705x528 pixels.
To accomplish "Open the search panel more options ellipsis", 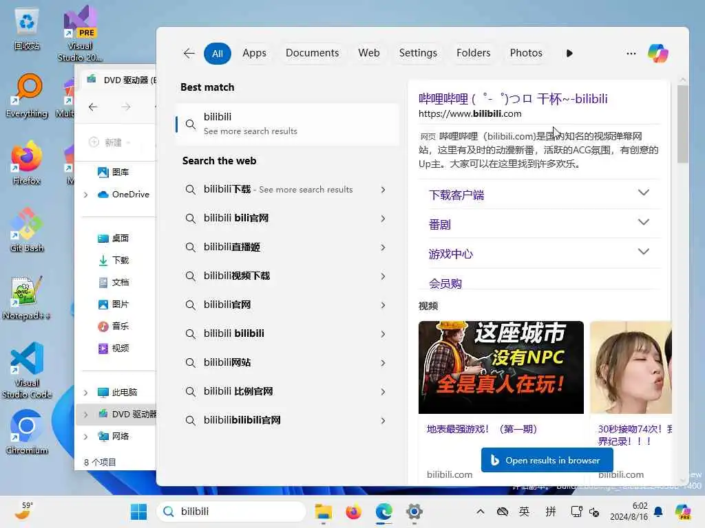I will coord(631,54).
